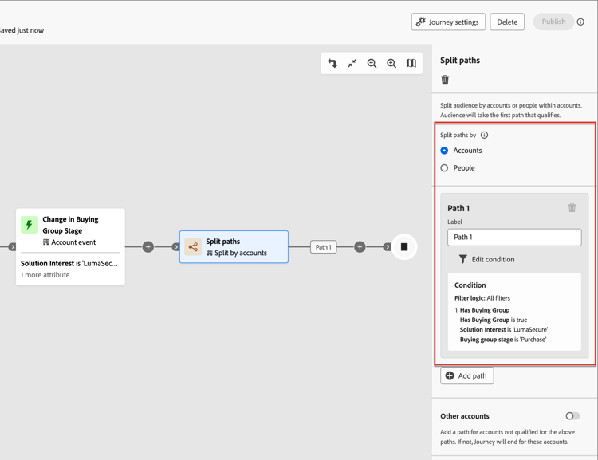Click plus node after Change in Buying Group Stage
The height and width of the screenshot is (460, 598).
click(x=148, y=247)
